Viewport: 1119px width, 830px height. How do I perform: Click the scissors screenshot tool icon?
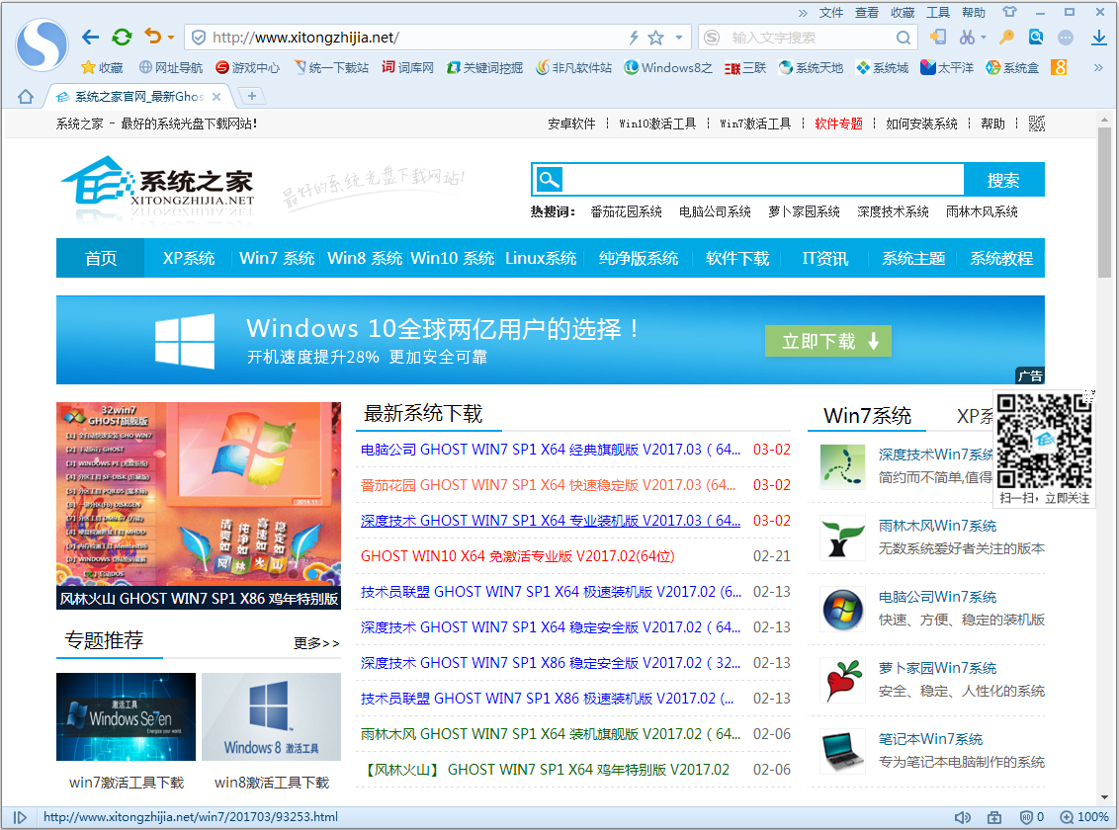tap(967, 38)
